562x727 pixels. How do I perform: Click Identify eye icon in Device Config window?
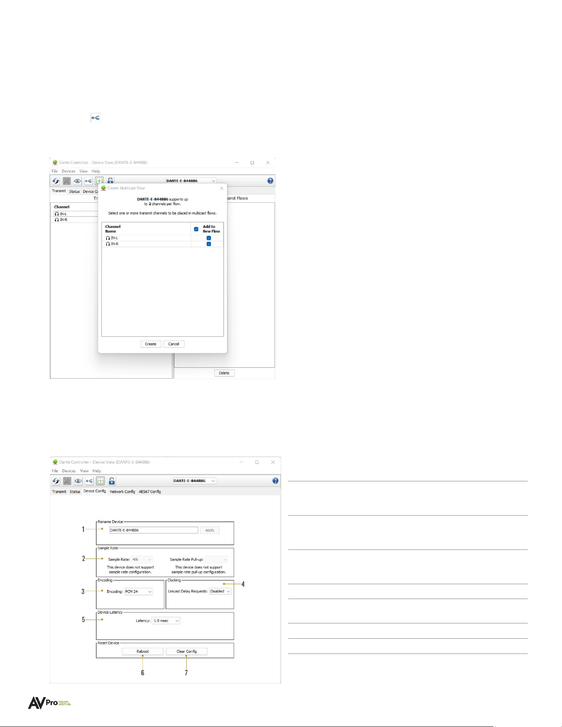78,481
